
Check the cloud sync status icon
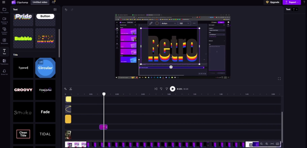tap(54, 2)
